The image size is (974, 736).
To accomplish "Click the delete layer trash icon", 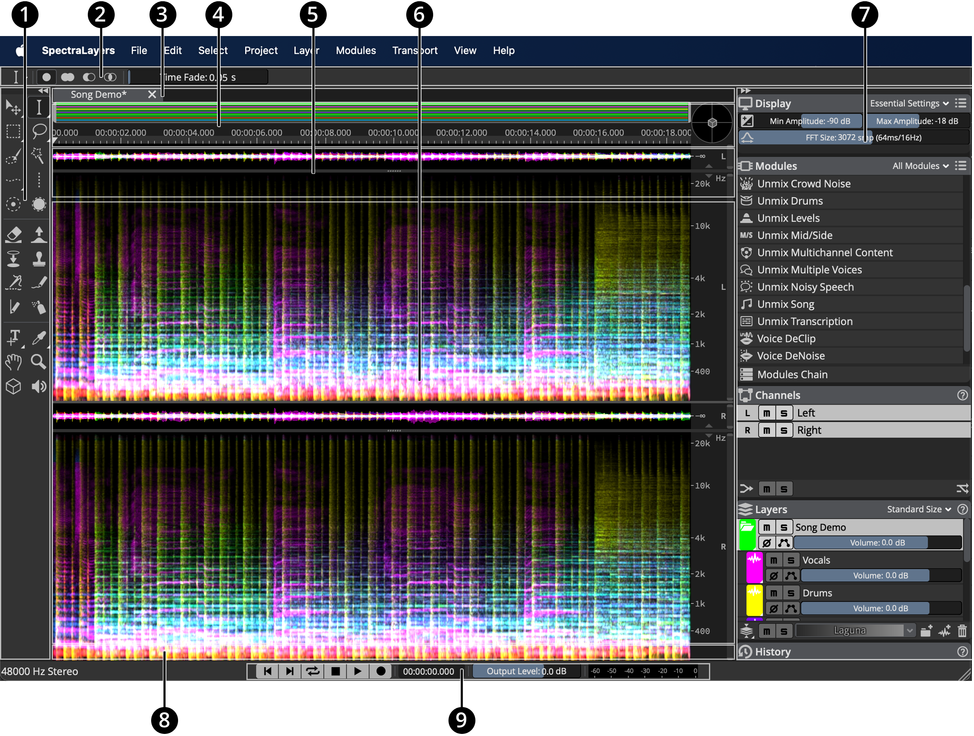I will 962,631.
